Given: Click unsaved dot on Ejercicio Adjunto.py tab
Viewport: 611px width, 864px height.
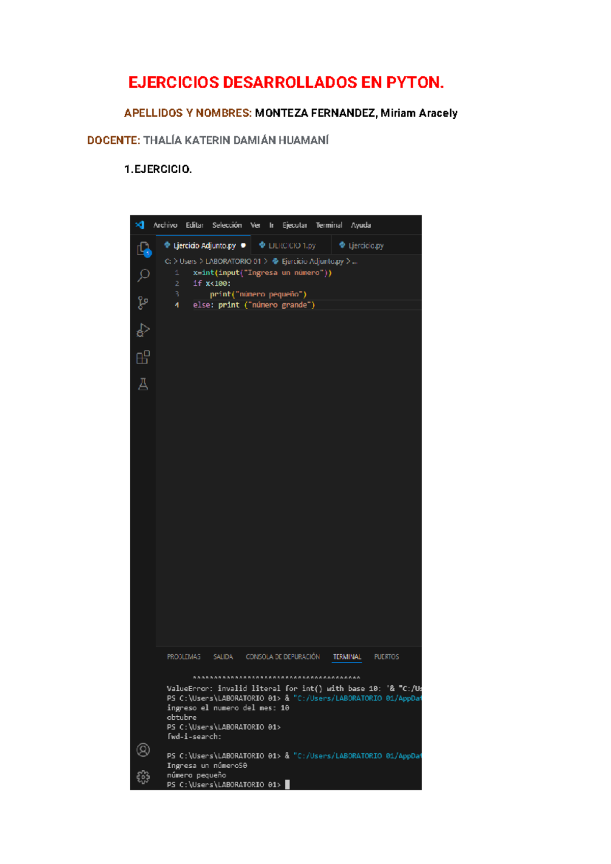Looking at the screenshot, I should 243,246.
